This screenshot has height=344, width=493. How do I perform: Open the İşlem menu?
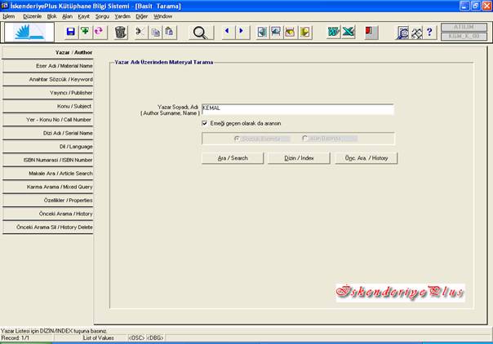point(9,16)
